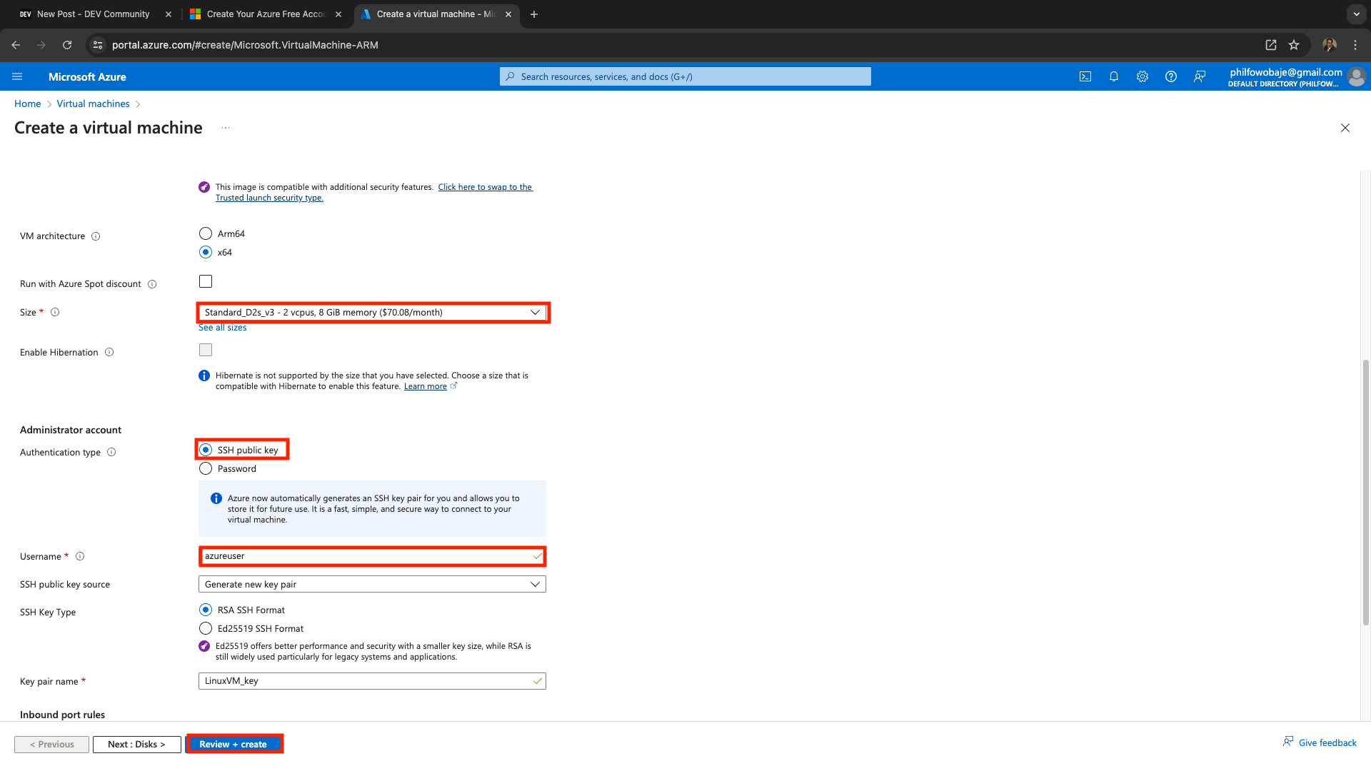Open Azure Cloud Shell icon
1371x771 pixels.
1085,76
